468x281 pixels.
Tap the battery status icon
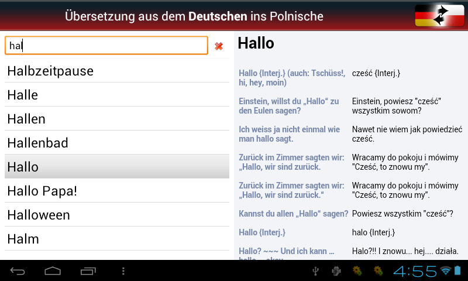(x=457, y=270)
